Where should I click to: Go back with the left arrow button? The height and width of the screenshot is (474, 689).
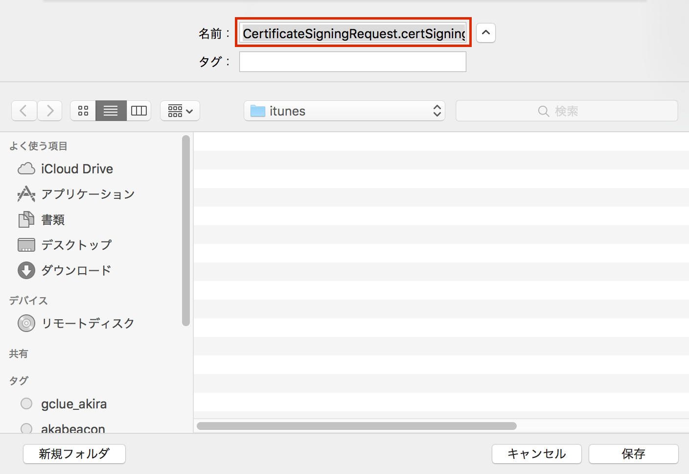[x=24, y=111]
